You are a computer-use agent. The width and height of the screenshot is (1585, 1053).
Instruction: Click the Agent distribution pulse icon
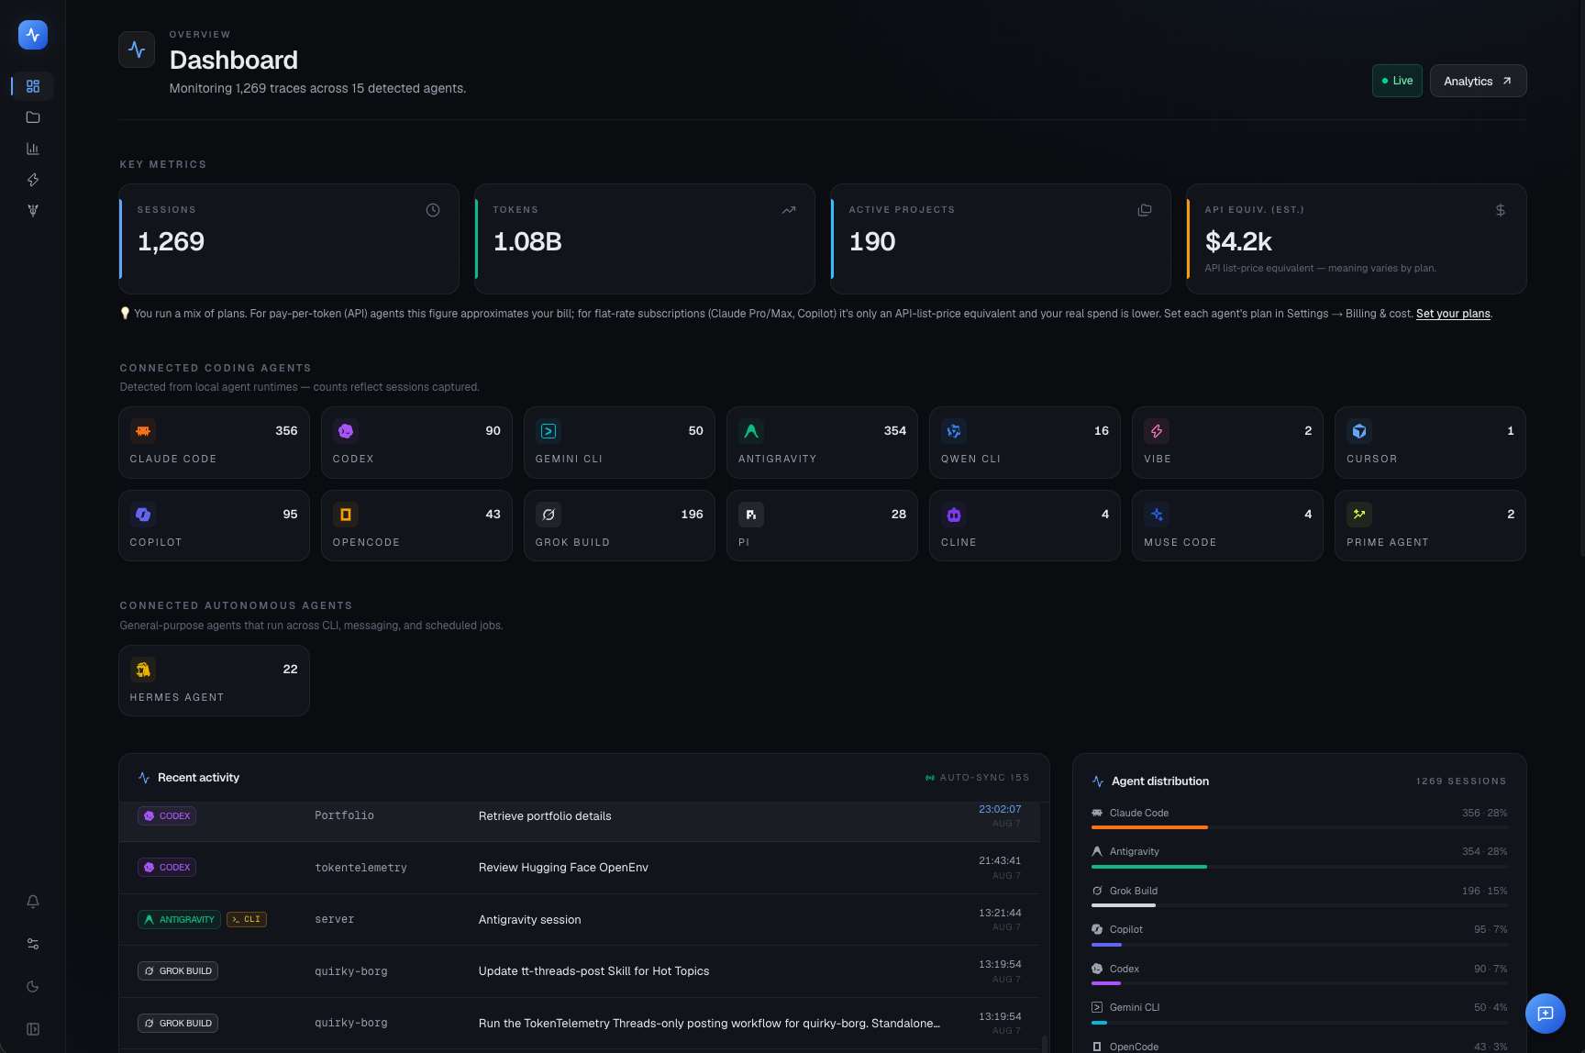coord(1098,781)
